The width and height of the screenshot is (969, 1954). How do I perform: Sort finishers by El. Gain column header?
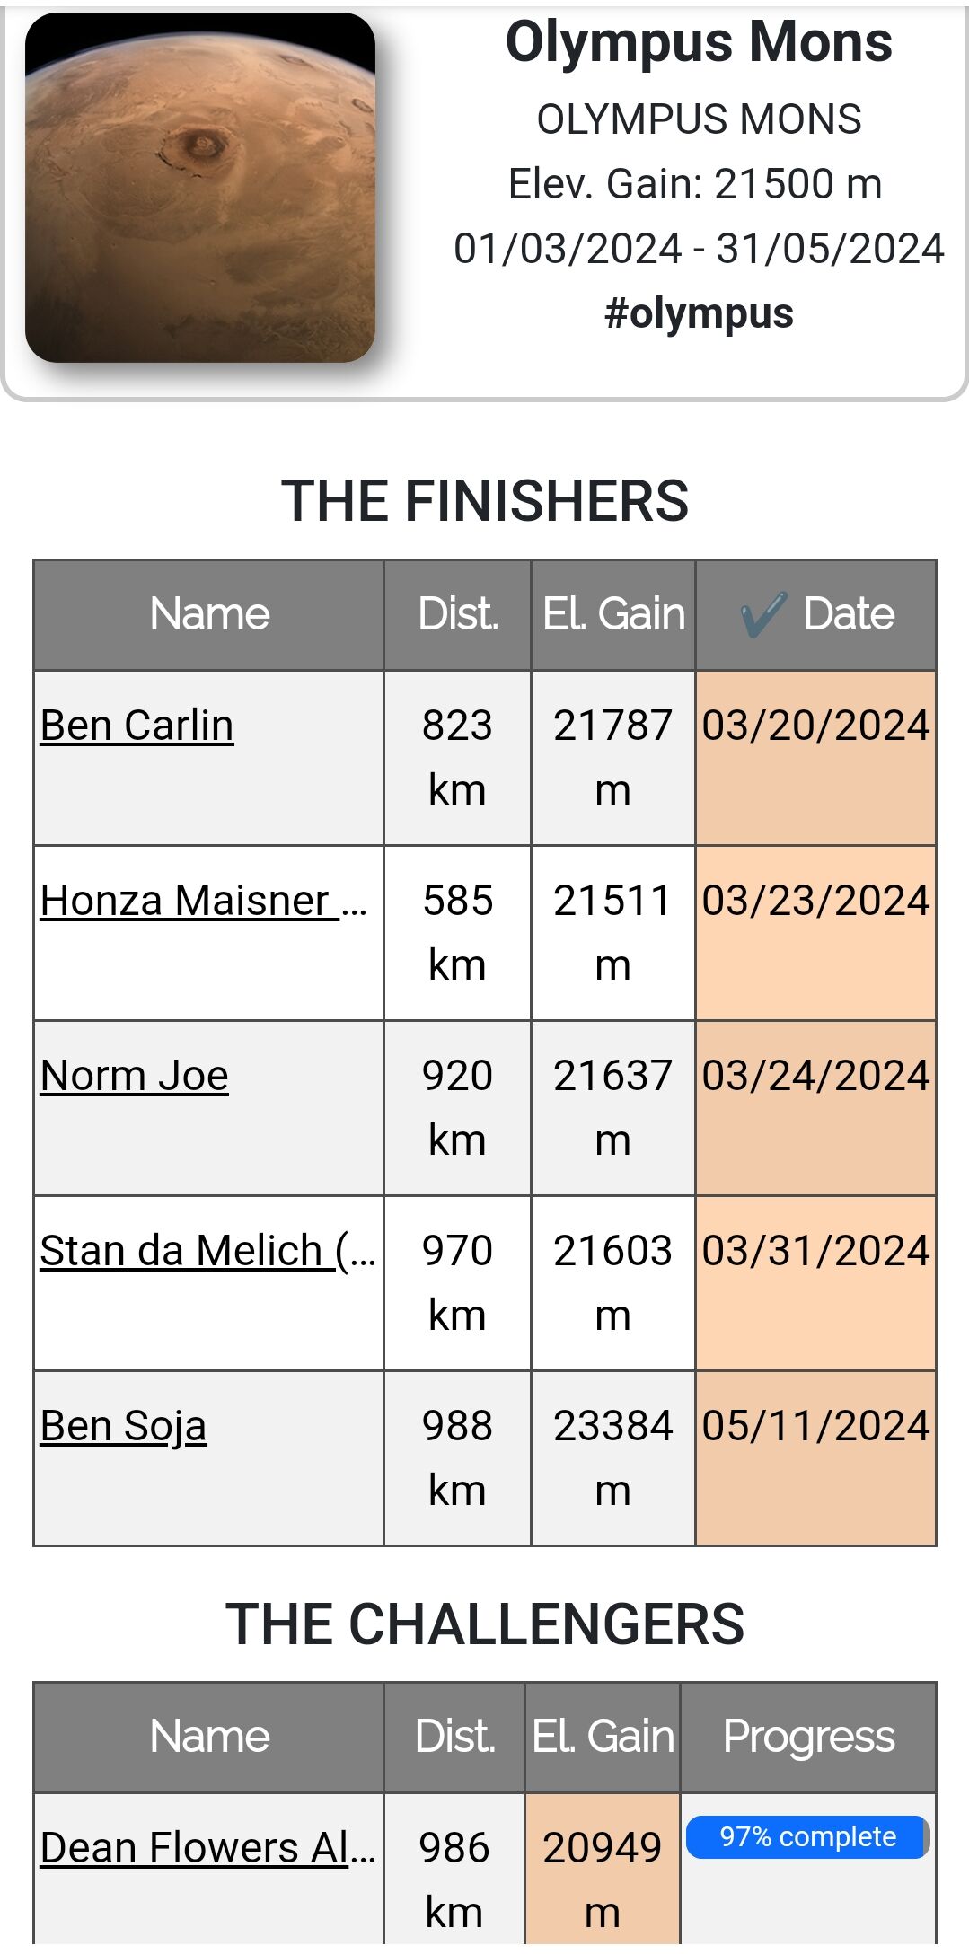click(x=613, y=615)
